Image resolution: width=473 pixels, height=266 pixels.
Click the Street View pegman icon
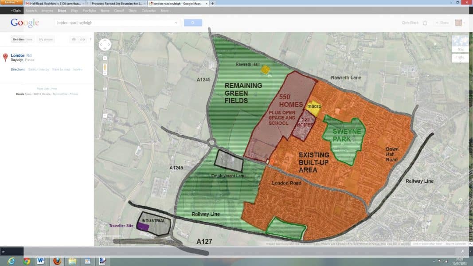(x=105, y=67)
